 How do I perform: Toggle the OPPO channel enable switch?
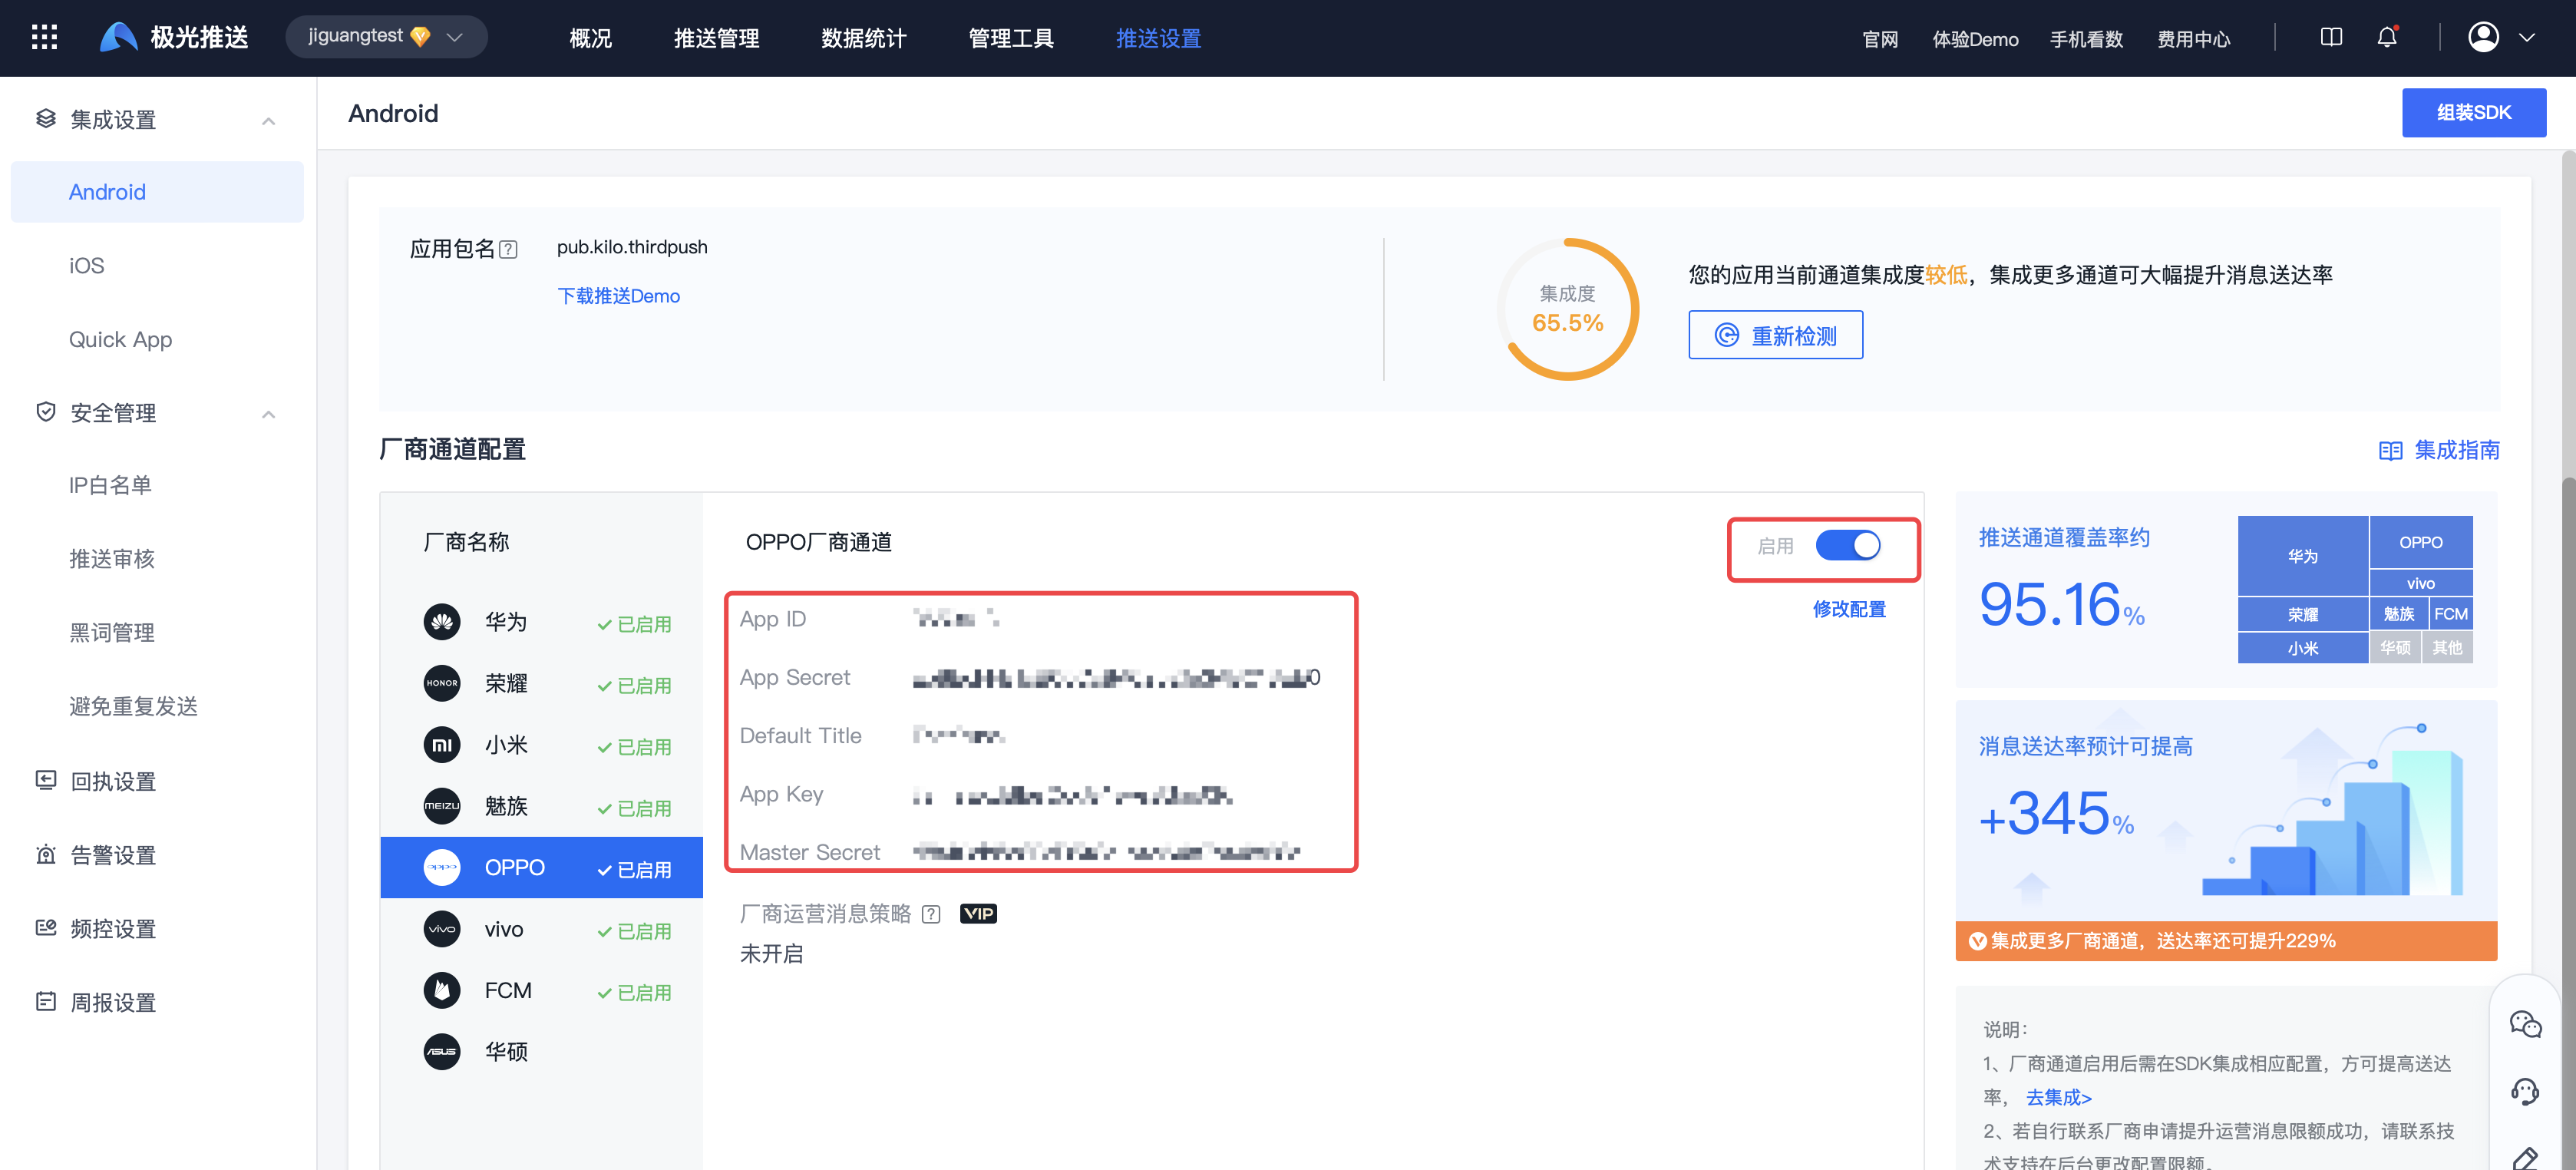pos(1848,546)
